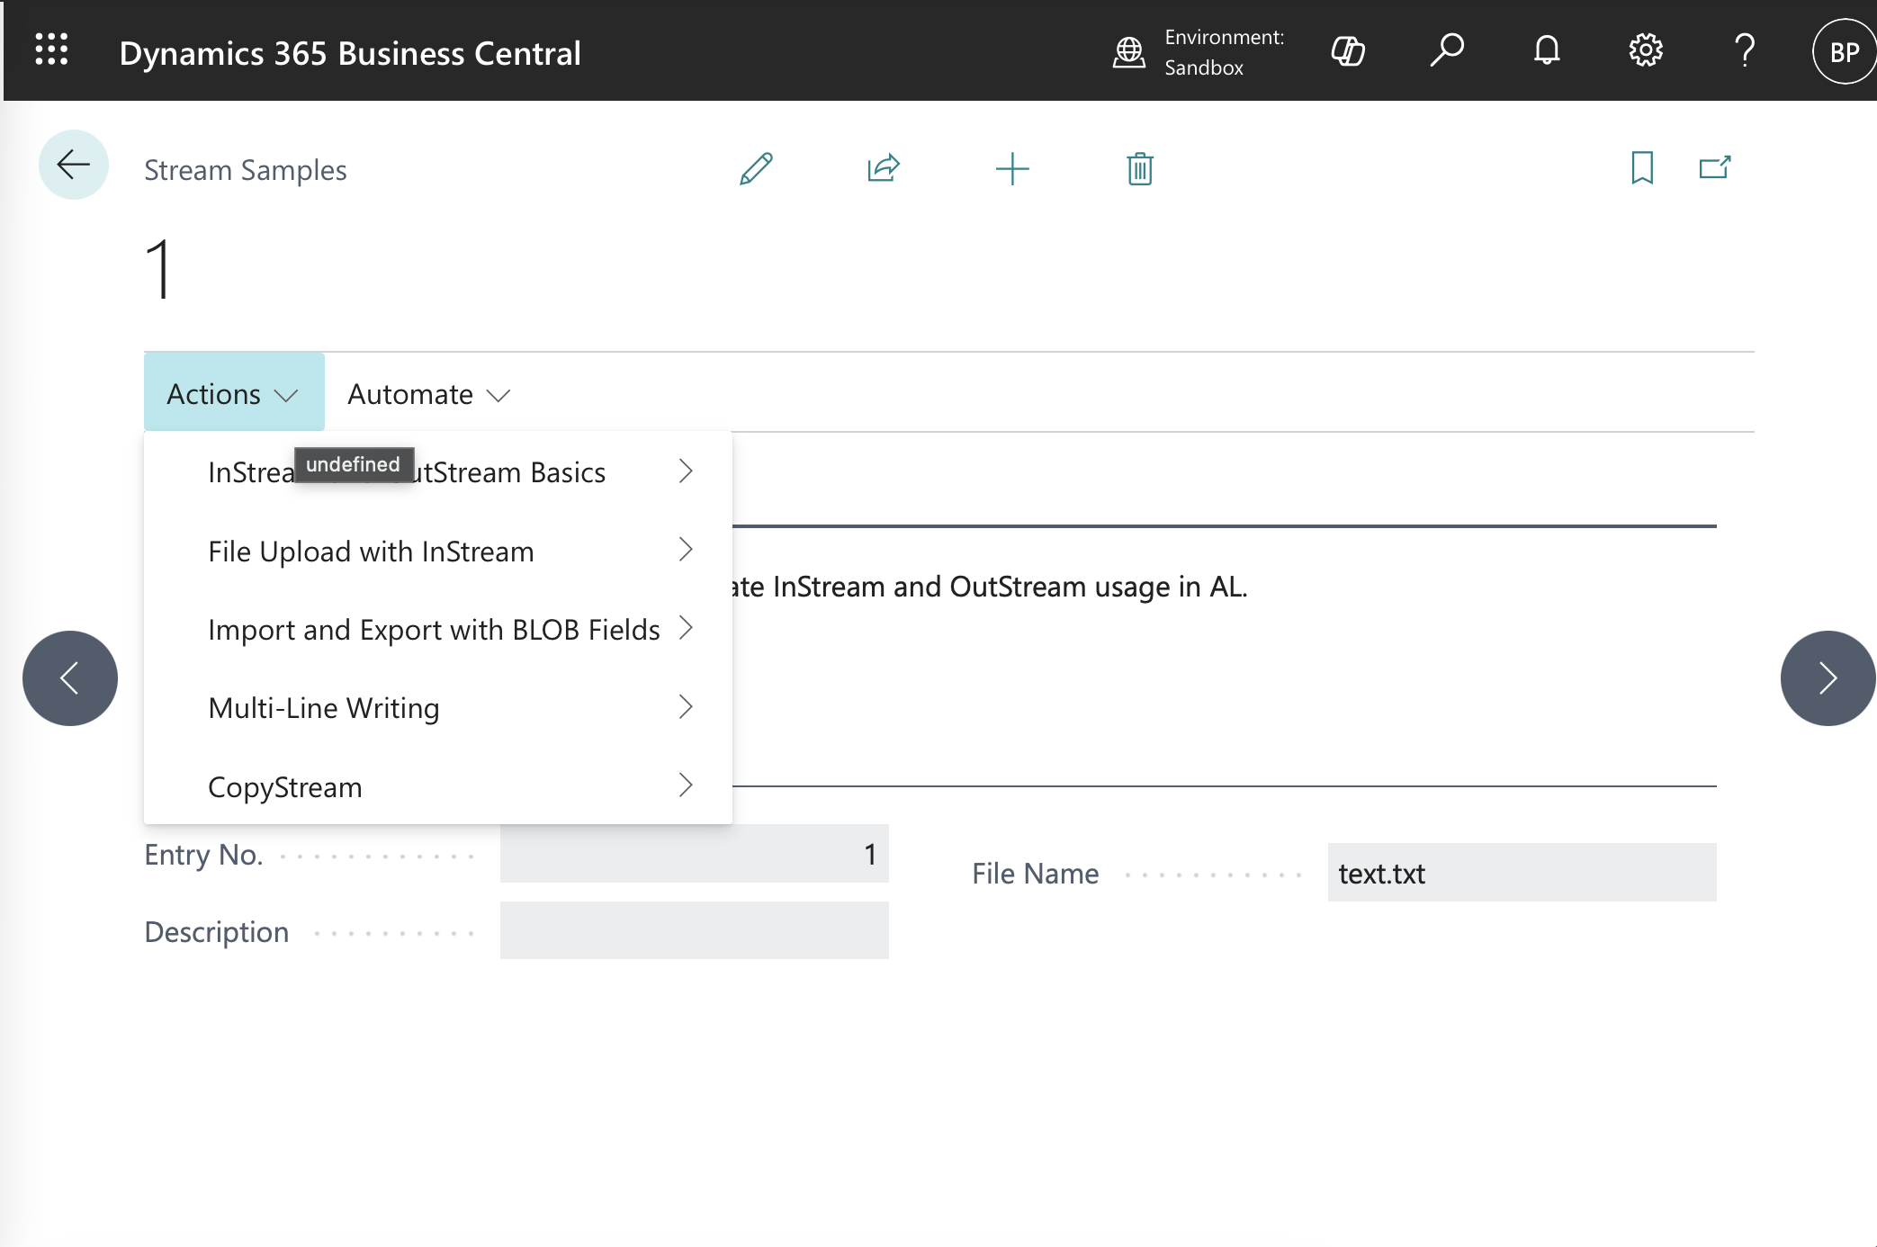Go to next record arrow button
Viewport: 1877px width, 1247px height.
1828,678
